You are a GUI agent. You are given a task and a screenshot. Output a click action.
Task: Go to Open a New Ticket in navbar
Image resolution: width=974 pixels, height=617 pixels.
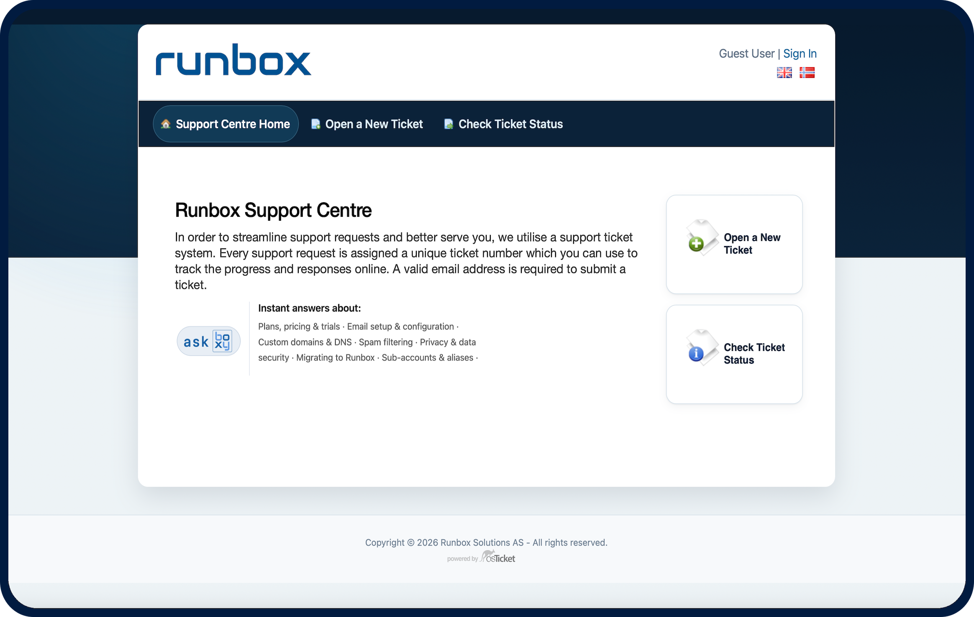coord(367,124)
